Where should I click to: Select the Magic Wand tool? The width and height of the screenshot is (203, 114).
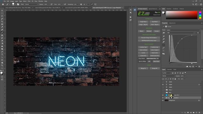[2, 19]
